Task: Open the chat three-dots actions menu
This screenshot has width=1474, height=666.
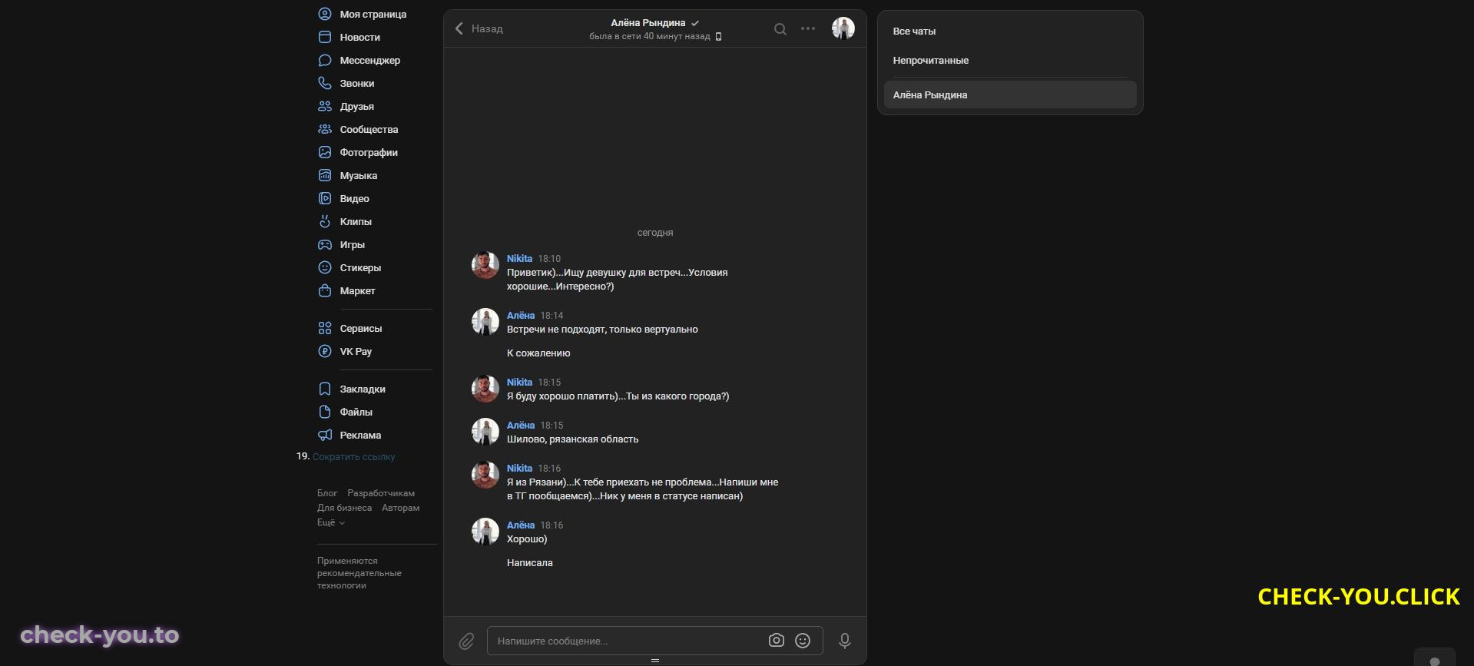Action: coord(808,28)
